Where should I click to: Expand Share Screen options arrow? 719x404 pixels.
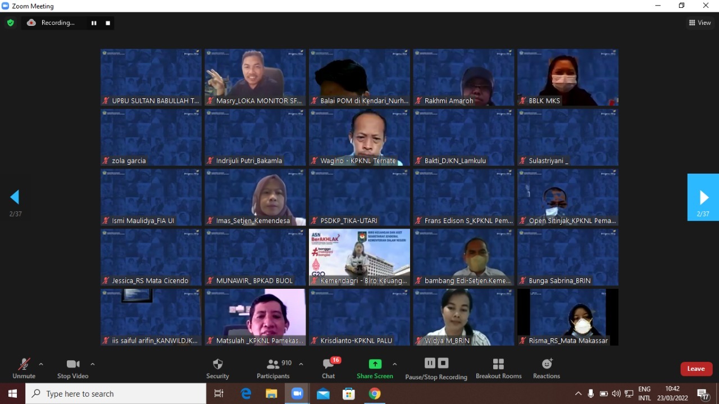pos(394,364)
